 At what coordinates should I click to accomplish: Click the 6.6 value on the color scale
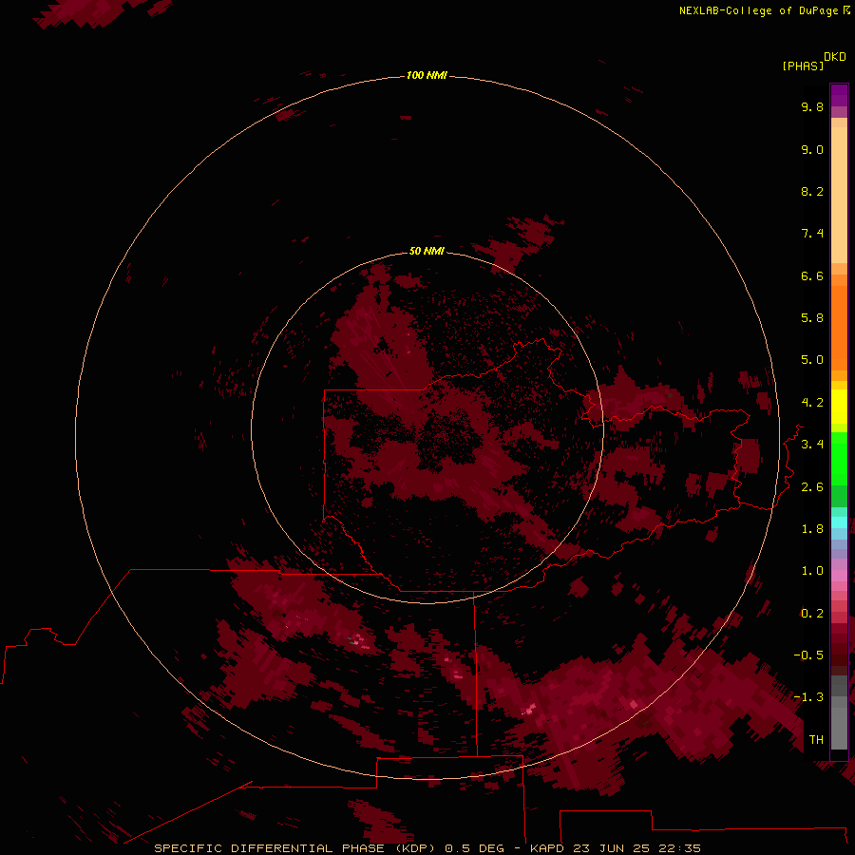coord(812,275)
